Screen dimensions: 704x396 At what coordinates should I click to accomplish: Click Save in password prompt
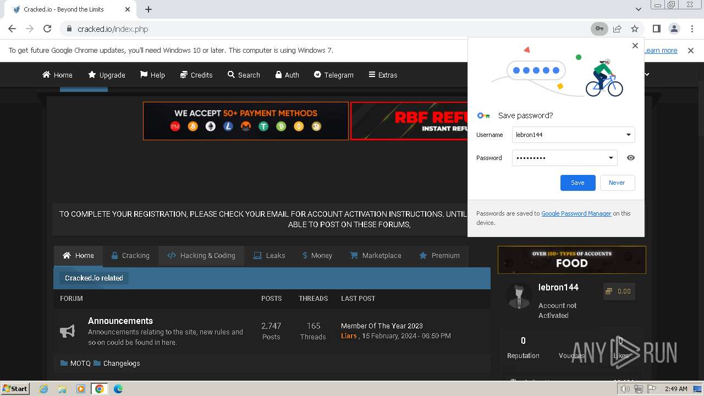coord(577,183)
